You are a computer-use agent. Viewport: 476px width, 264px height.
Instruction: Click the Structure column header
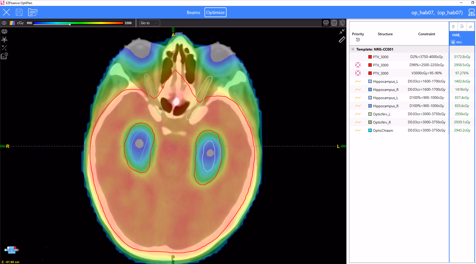[x=385, y=34]
